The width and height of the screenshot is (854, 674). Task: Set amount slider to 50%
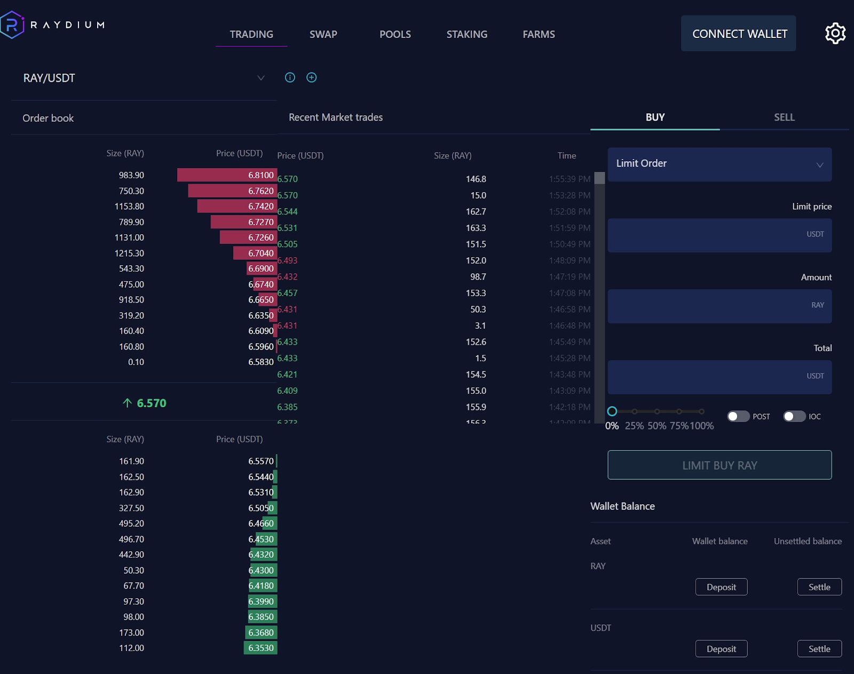pos(657,411)
